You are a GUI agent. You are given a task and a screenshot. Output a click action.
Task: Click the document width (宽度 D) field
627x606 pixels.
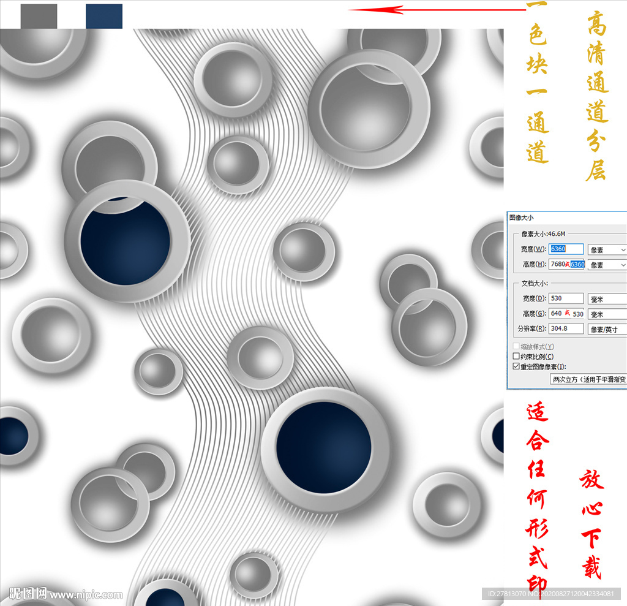[x=566, y=298]
